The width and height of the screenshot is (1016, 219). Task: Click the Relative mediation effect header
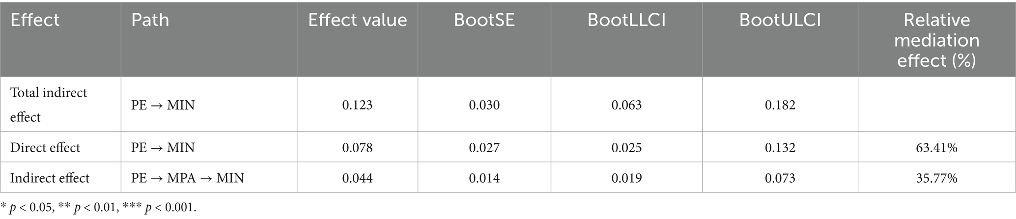point(936,40)
